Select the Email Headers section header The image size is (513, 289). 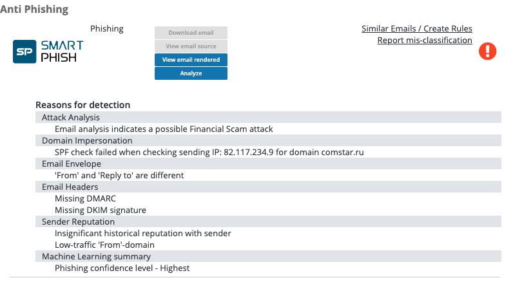tap(268, 187)
